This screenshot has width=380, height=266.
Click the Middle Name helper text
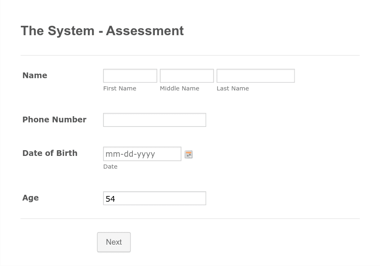coord(179,88)
